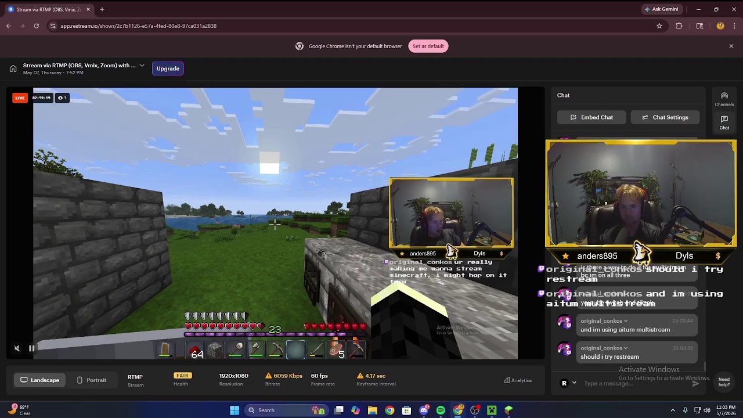Open Chrome three-dot menu
The width and height of the screenshot is (743, 418).
[x=734, y=26]
